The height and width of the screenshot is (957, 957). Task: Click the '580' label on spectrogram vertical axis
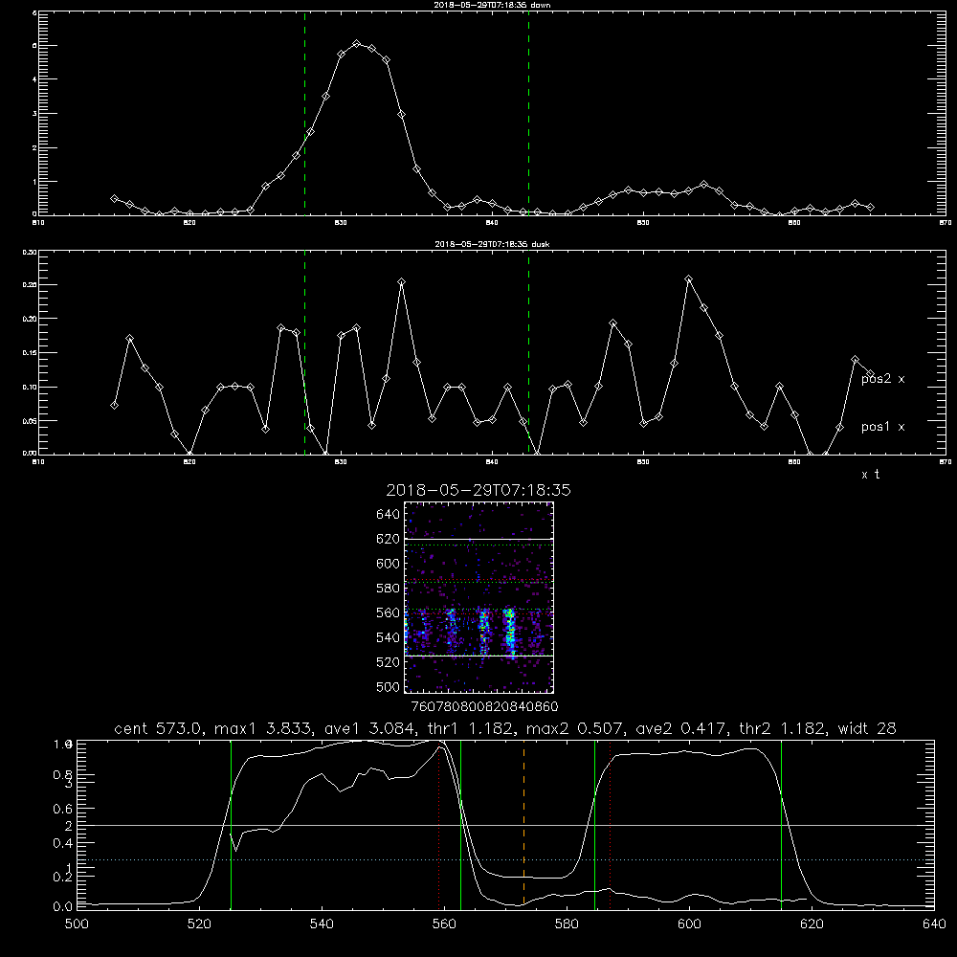tap(389, 589)
